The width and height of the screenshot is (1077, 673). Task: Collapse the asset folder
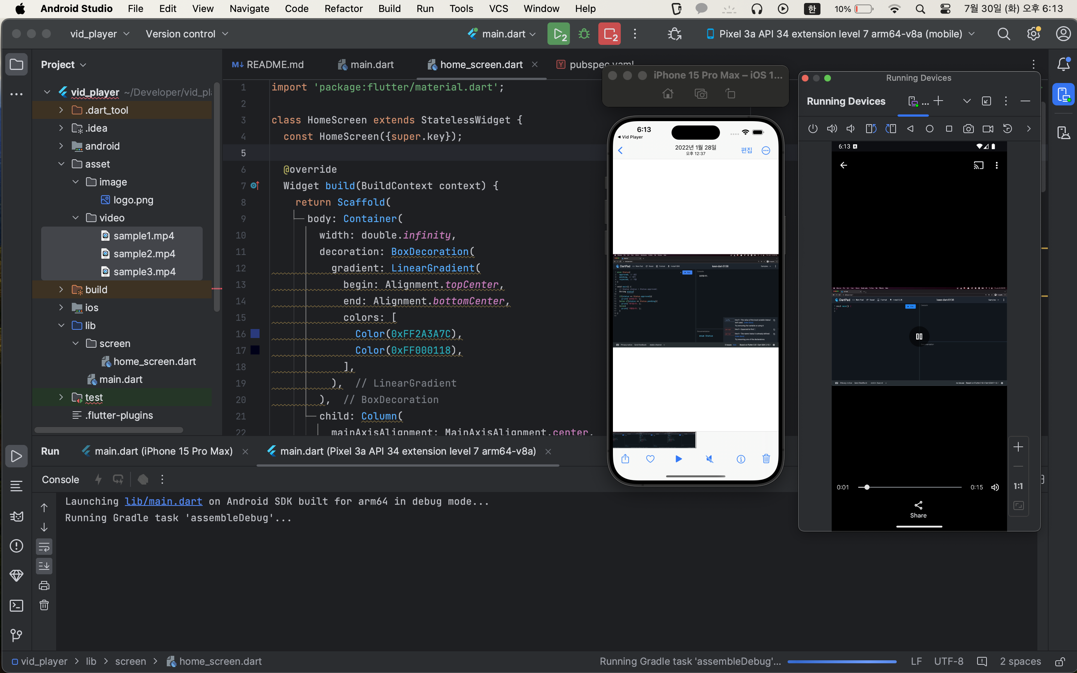61,164
